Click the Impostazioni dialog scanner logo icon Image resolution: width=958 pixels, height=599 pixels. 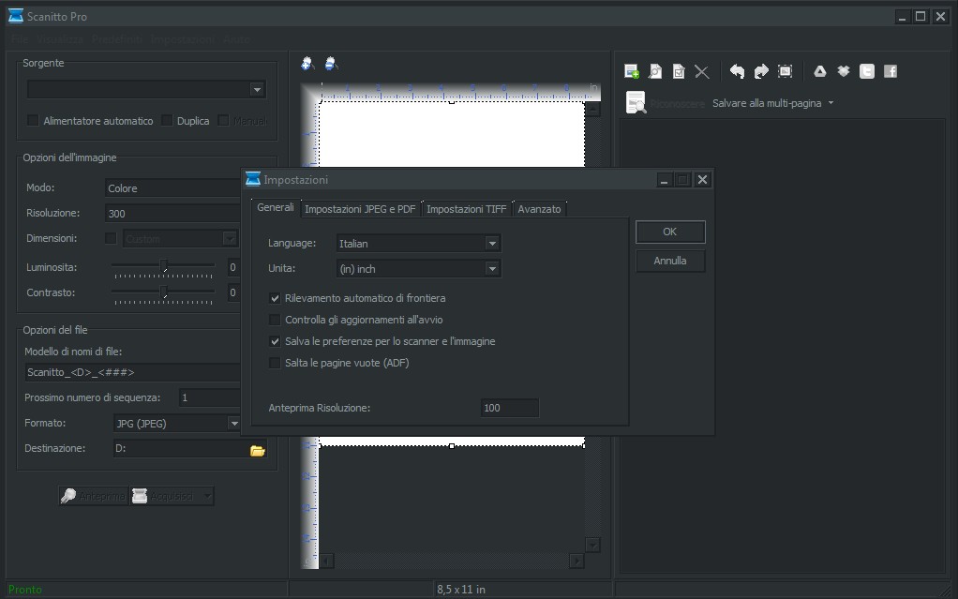pos(252,179)
